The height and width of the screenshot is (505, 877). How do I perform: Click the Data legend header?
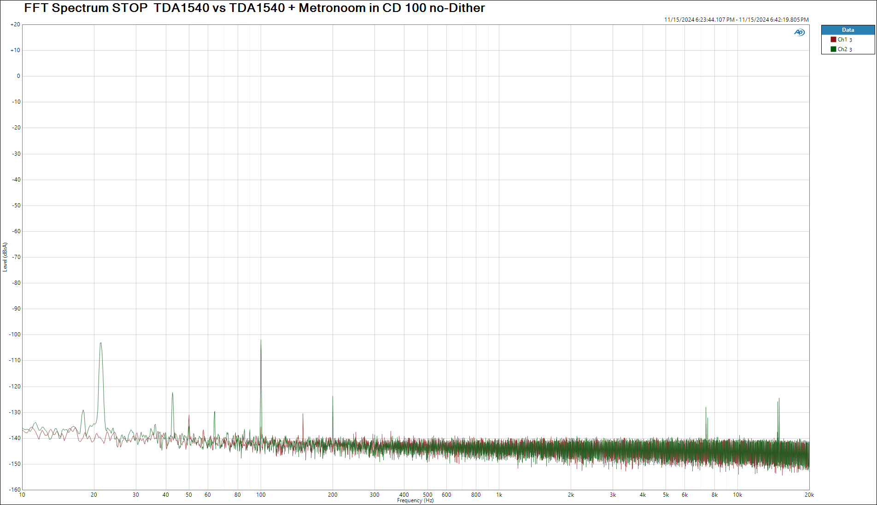(848, 30)
